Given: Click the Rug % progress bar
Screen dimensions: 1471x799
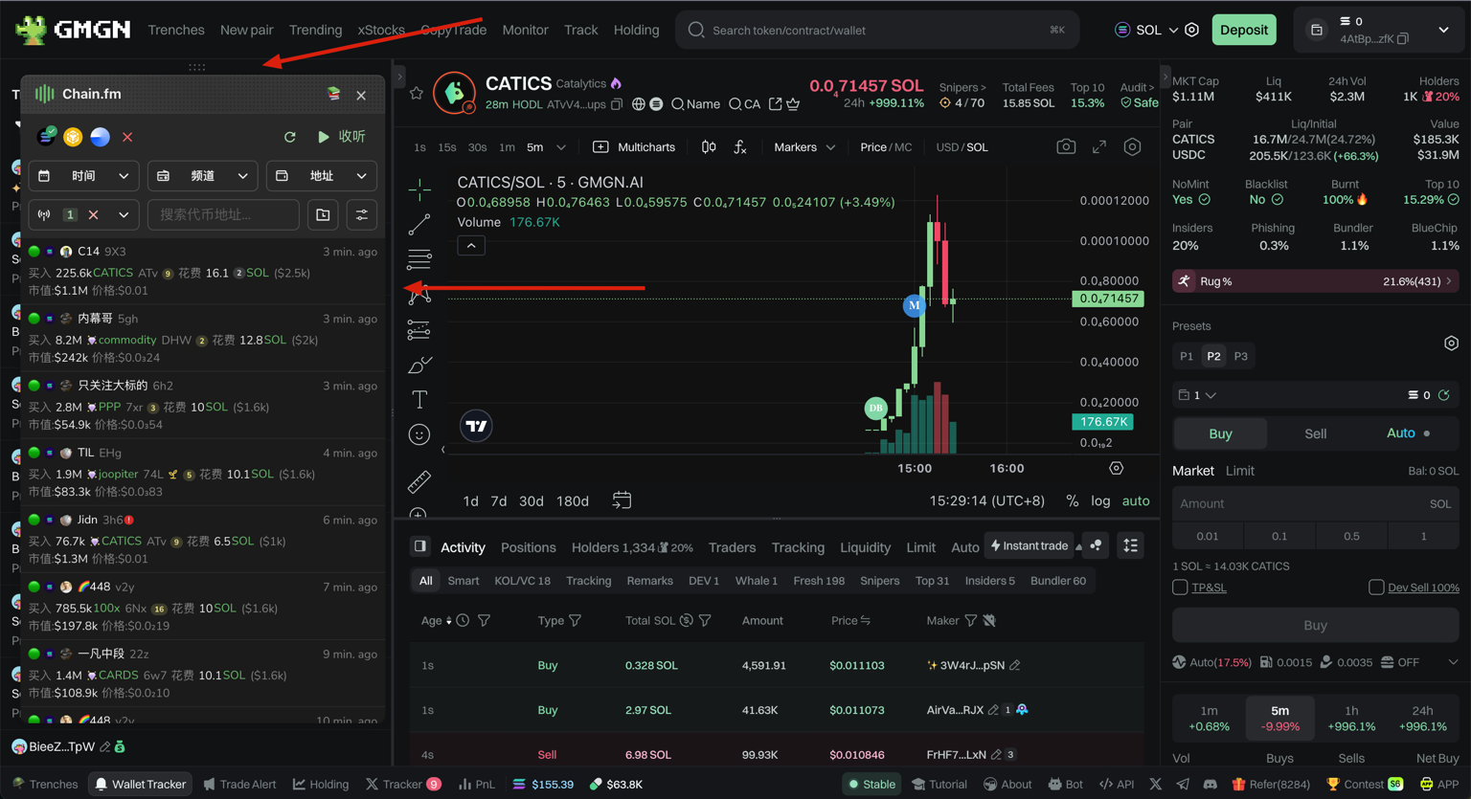Looking at the screenshot, I should point(1314,281).
